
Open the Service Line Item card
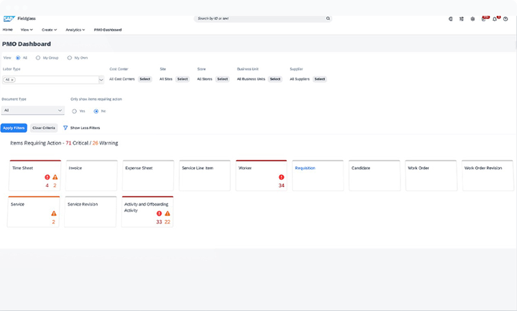coord(205,175)
